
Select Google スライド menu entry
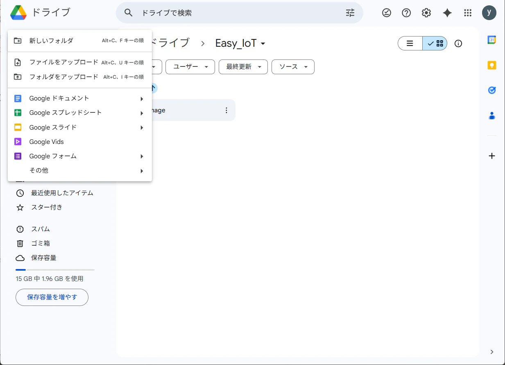point(80,127)
